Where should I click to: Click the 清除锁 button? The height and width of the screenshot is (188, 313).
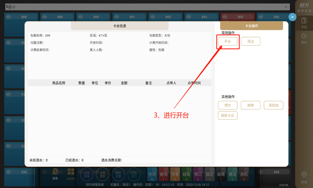tap(274, 105)
